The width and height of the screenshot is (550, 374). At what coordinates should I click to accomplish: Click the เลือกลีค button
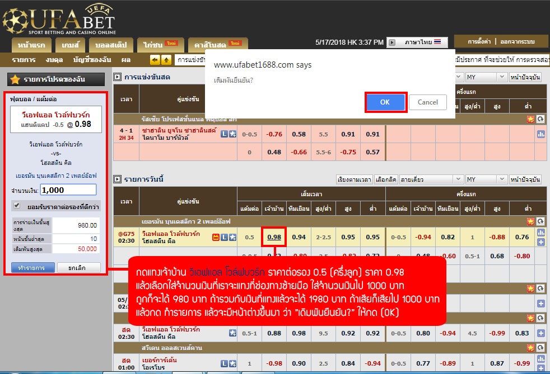[x=386, y=179]
